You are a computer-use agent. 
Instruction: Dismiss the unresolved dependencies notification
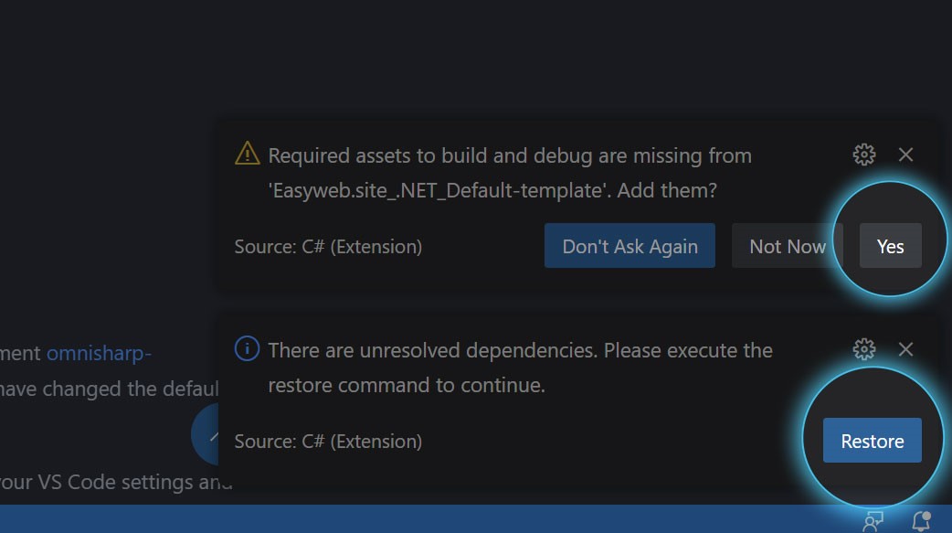point(905,349)
